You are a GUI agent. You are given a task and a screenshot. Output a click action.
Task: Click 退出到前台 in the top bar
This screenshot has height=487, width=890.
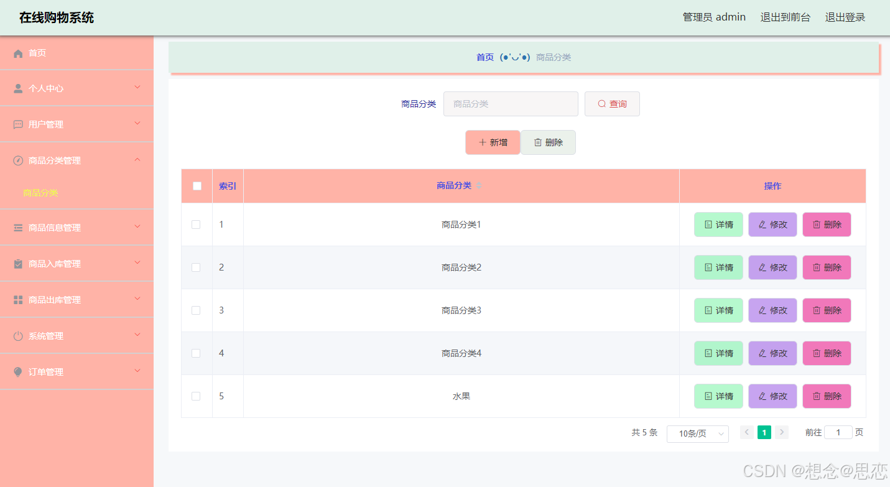coord(786,17)
